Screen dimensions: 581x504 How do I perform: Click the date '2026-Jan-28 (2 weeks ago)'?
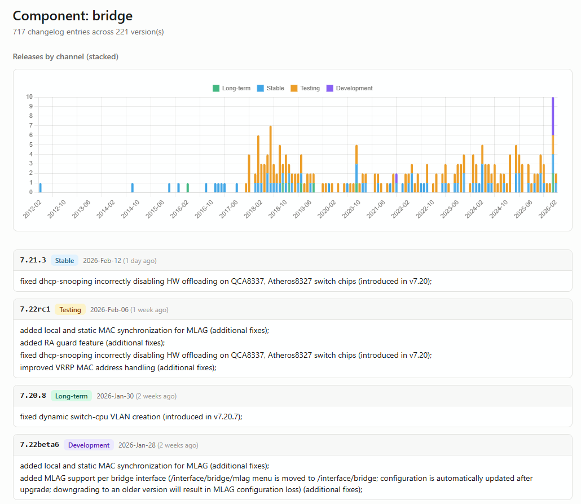tap(158, 445)
